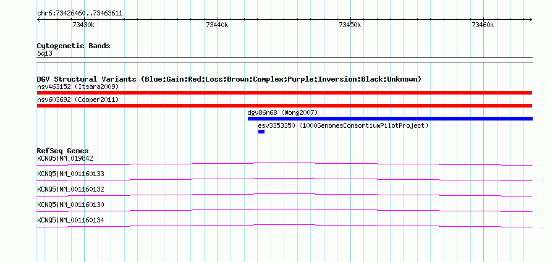This screenshot has width=550, height=262.
Task: Click the right arrow end of the ruler
Action: point(531,20)
